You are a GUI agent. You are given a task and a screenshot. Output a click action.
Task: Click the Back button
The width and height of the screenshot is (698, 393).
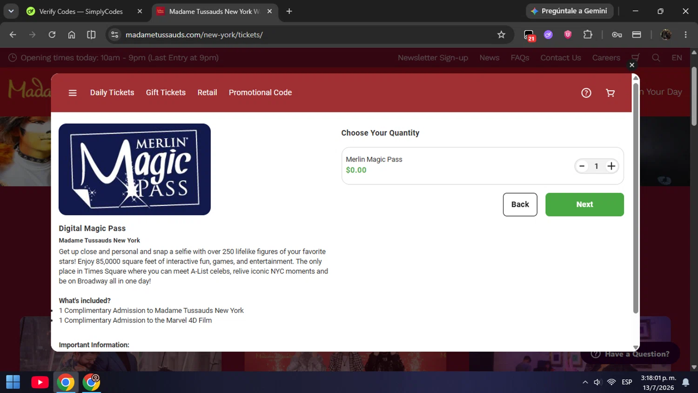[x=520, y=204]
